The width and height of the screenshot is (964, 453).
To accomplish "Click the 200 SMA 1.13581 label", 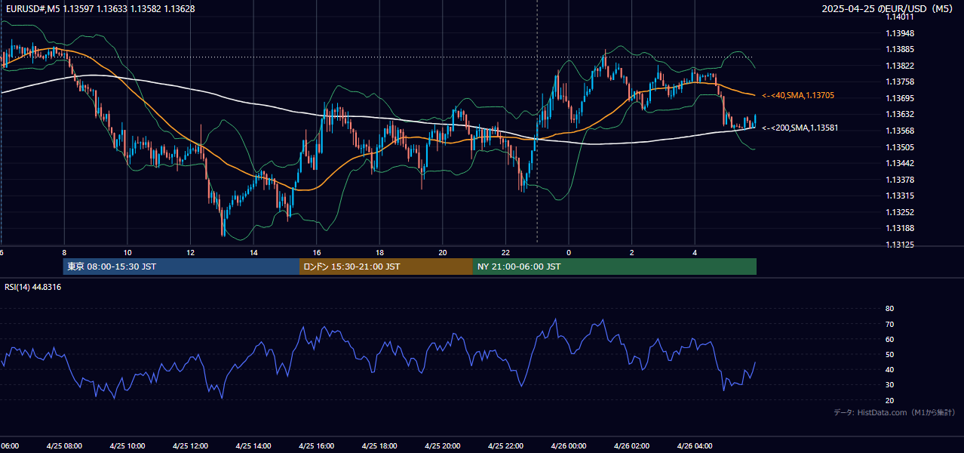I will [800, 128].
